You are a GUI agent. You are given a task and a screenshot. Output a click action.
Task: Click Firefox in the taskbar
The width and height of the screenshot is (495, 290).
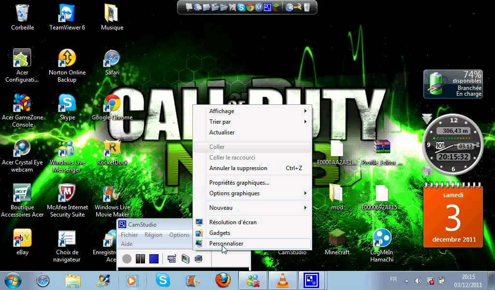pyautogui.click(x=222, y=280)
